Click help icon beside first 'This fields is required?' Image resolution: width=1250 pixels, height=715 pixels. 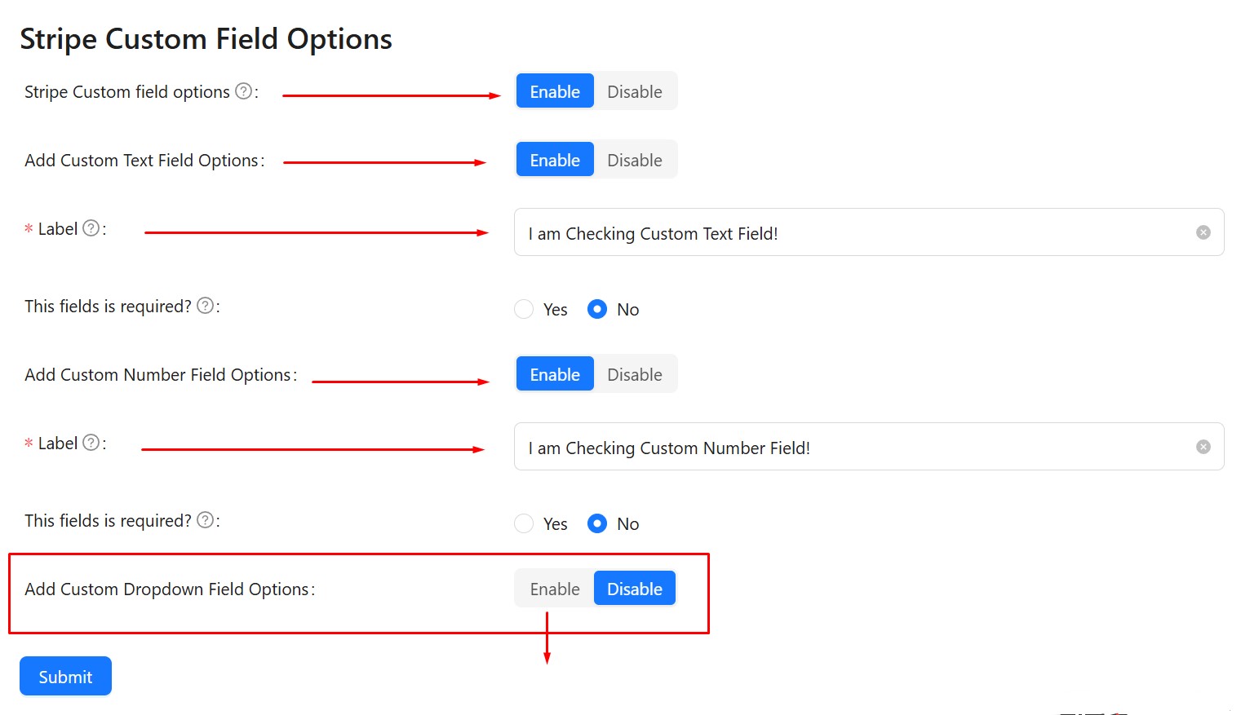point(206,306)
